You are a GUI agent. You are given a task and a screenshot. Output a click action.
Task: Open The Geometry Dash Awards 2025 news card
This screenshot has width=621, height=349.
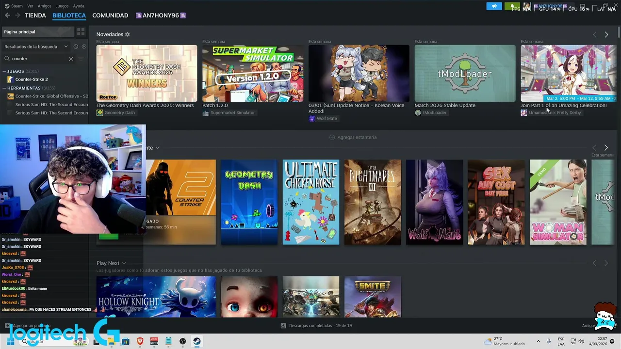[147, 74]
